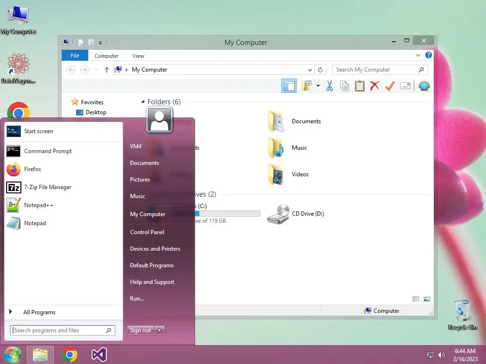This screenshot has height=364, width=486.
Task: Open recent locations dropdown beside Forward arrow
Action: click(96, 70)
